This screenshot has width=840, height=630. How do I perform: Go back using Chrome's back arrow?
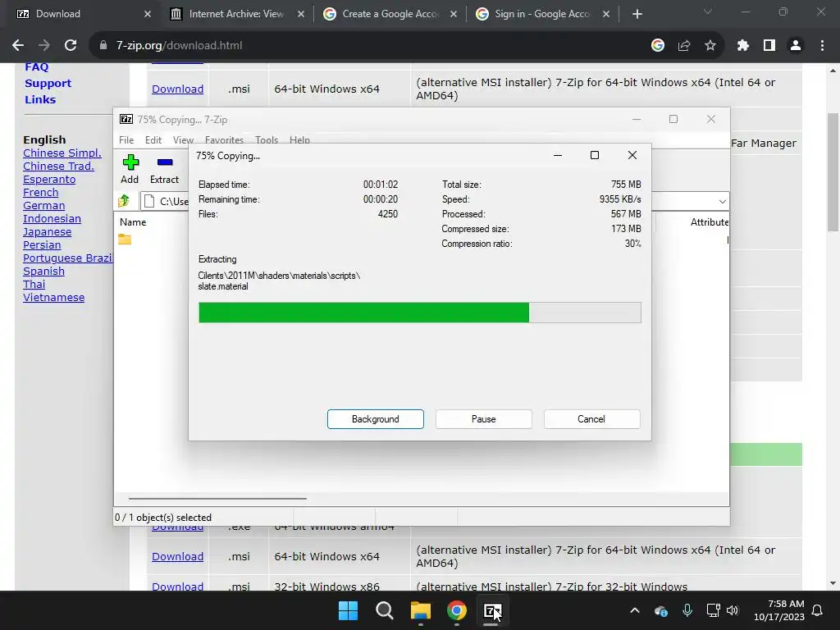[18, 46]
